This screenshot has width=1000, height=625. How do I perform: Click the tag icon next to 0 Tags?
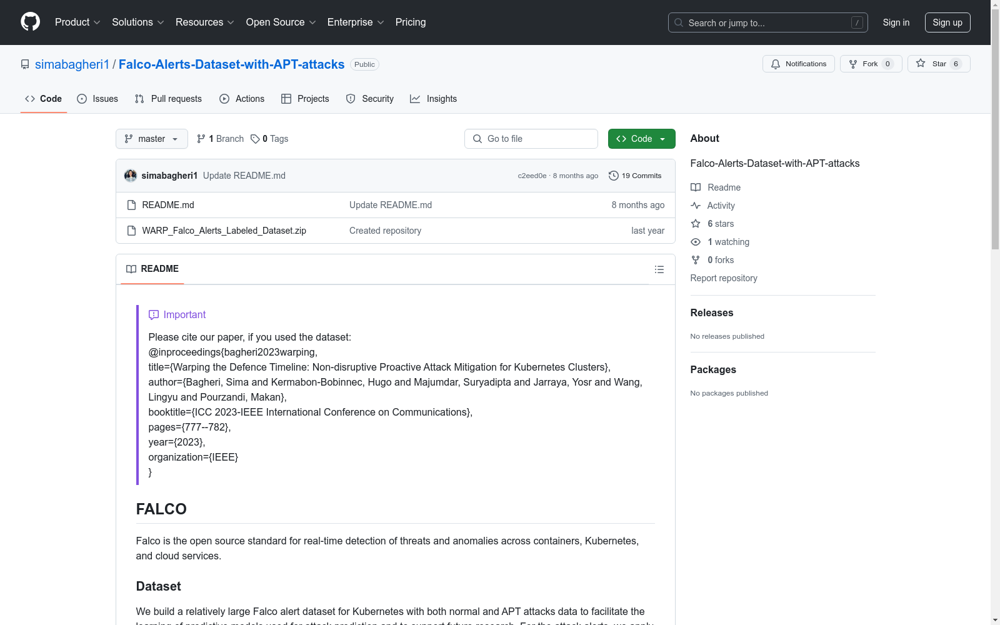coord(255,139)
